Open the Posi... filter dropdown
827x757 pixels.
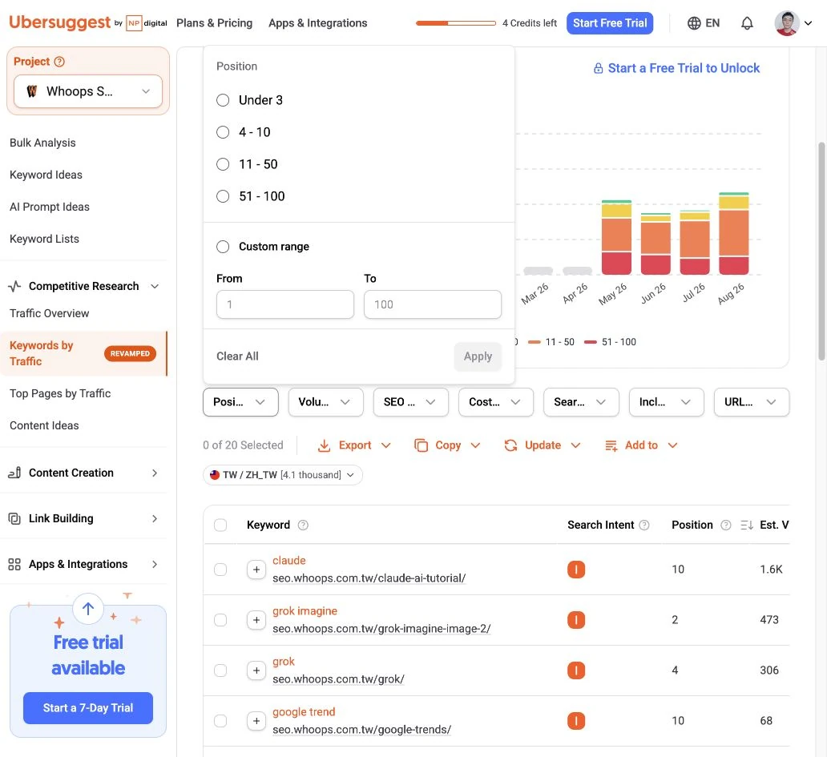[x=240, y=402]
